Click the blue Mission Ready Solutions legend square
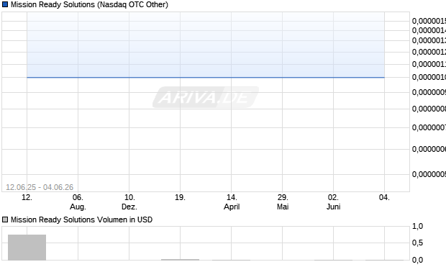Screen dimensions: 446x267 click(5, 4)
